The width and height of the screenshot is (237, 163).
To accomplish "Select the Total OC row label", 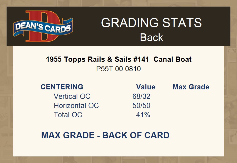I will pos(68,115).
